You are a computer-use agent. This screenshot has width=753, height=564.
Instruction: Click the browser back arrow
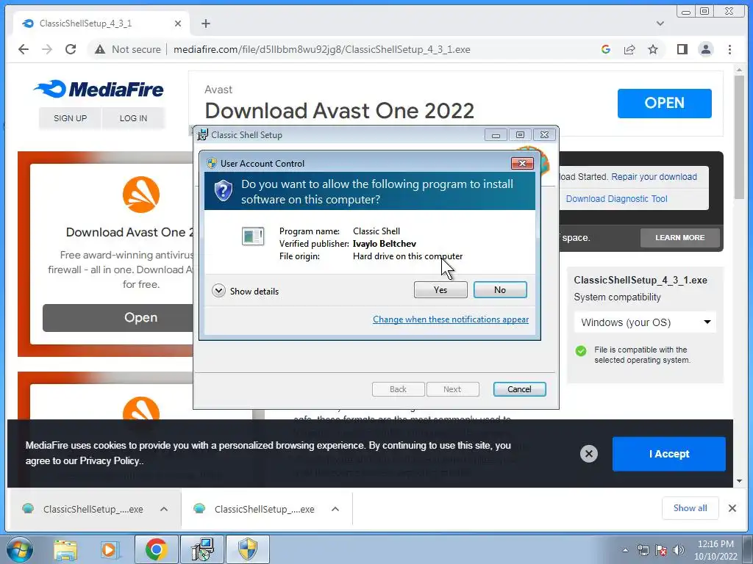click(23, 49)
